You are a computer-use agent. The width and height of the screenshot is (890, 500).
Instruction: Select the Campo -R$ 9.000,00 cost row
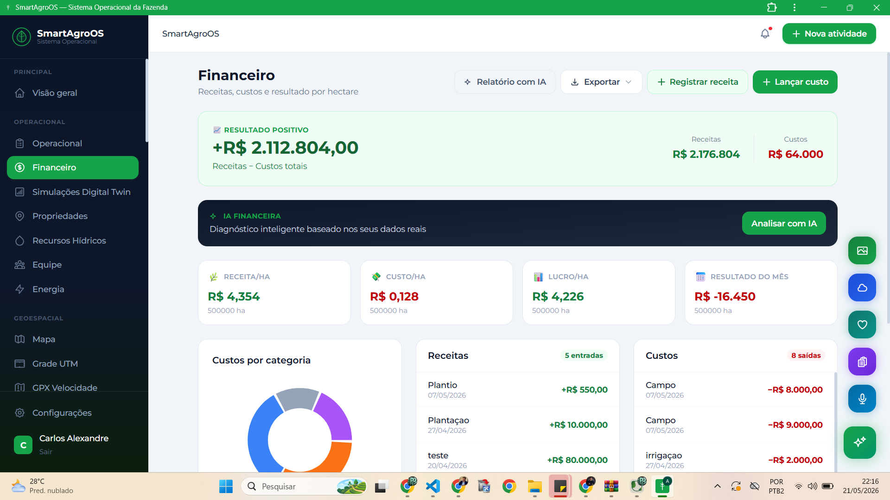[734, 425]
